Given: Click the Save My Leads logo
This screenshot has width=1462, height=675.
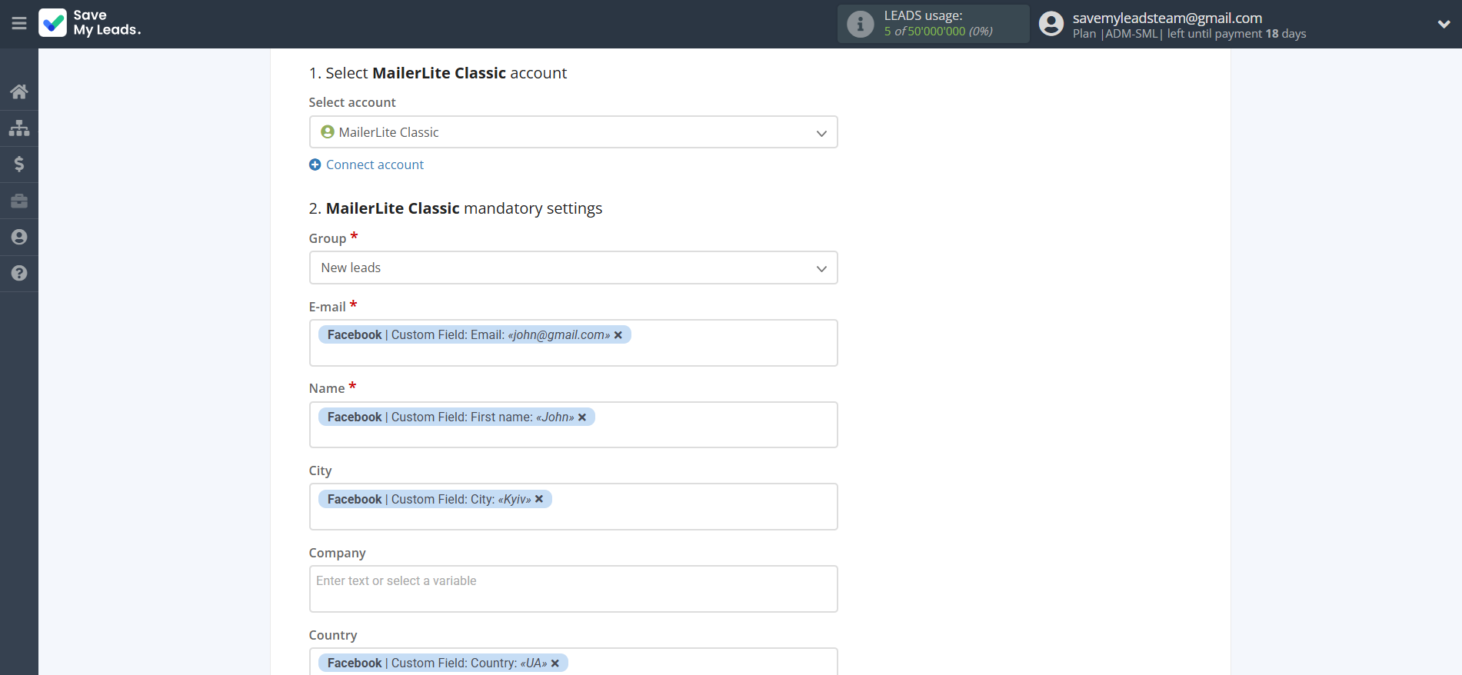Looking at the screenshot, I should [90, 23].
